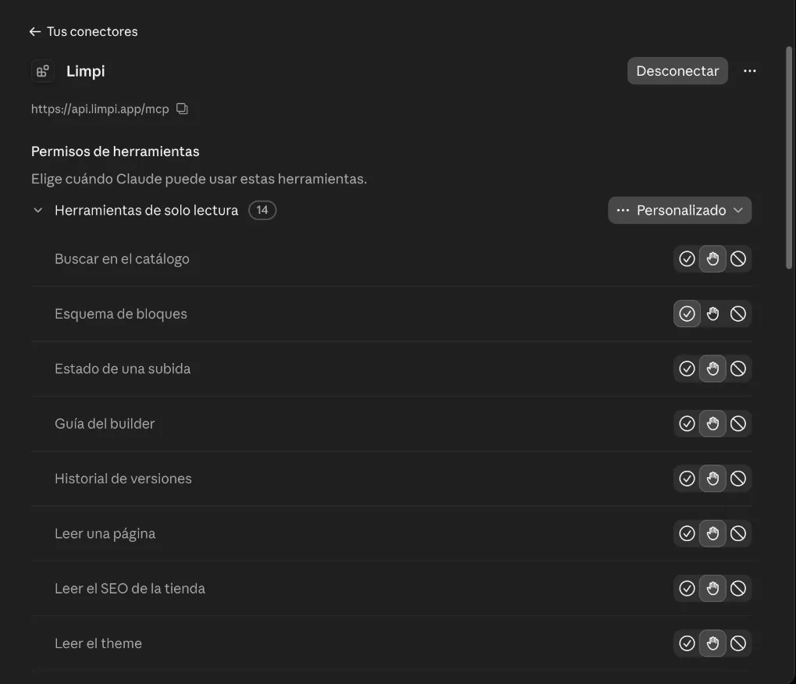
Task: Always allow Leer el SEO de la tienda
Action: [687, 589]
